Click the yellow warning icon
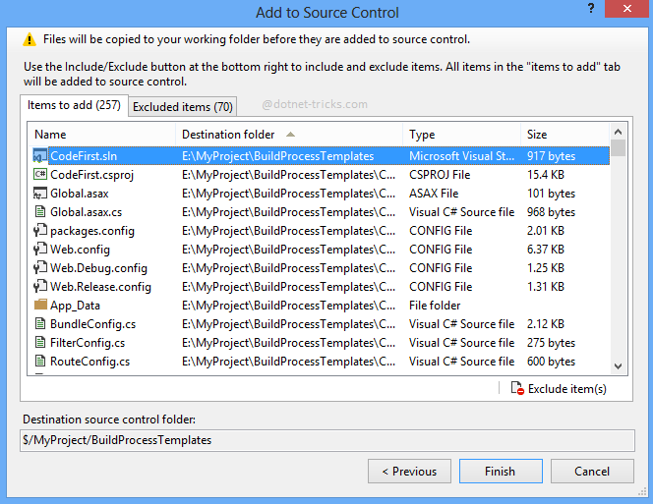The height and width of the screenshot is (504, 653). tap(30, 40)
